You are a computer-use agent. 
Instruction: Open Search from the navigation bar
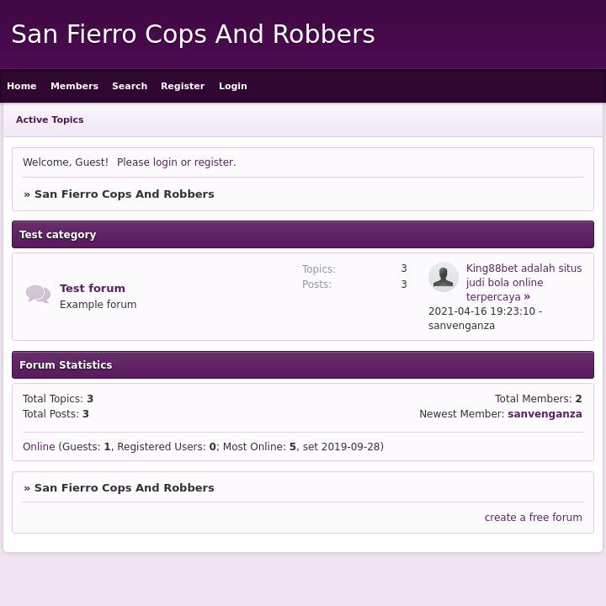tap(130, 86)
